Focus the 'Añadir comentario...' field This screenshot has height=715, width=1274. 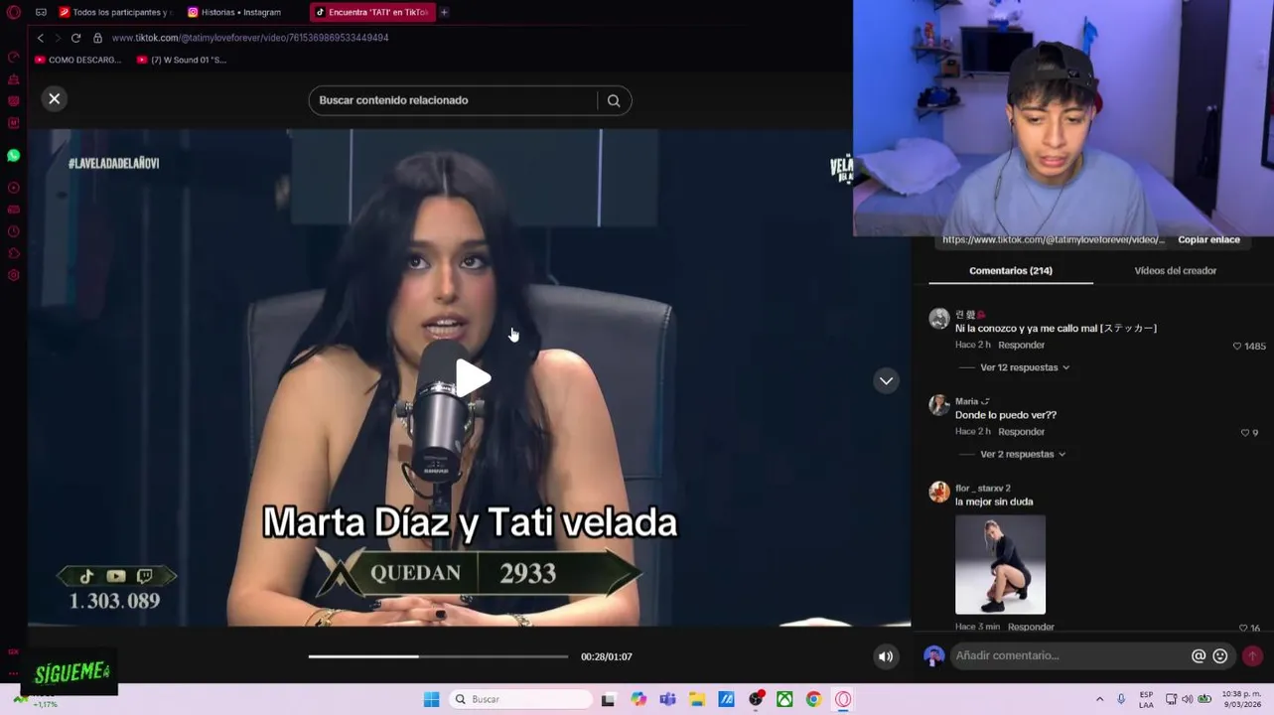click(x=1070, y=655)
